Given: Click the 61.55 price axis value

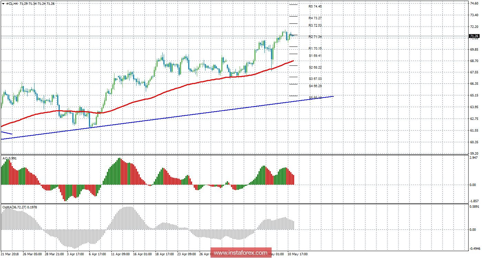Looking at the screenshot, I should (x=474, y=130).
